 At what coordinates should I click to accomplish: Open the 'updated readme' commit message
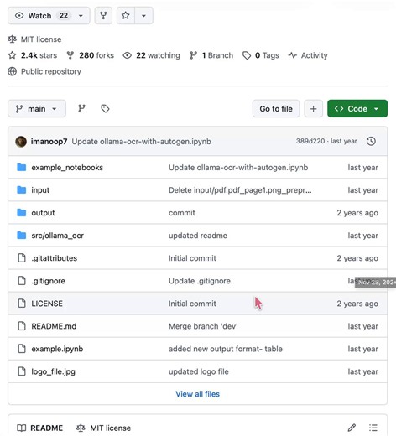pyautogui.click(x=198, y=236)
